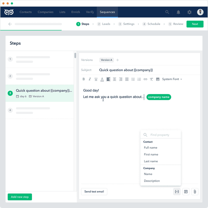Toggle underline formatting
This screenshot has height=208, width=208.
[x=96, y=79]
